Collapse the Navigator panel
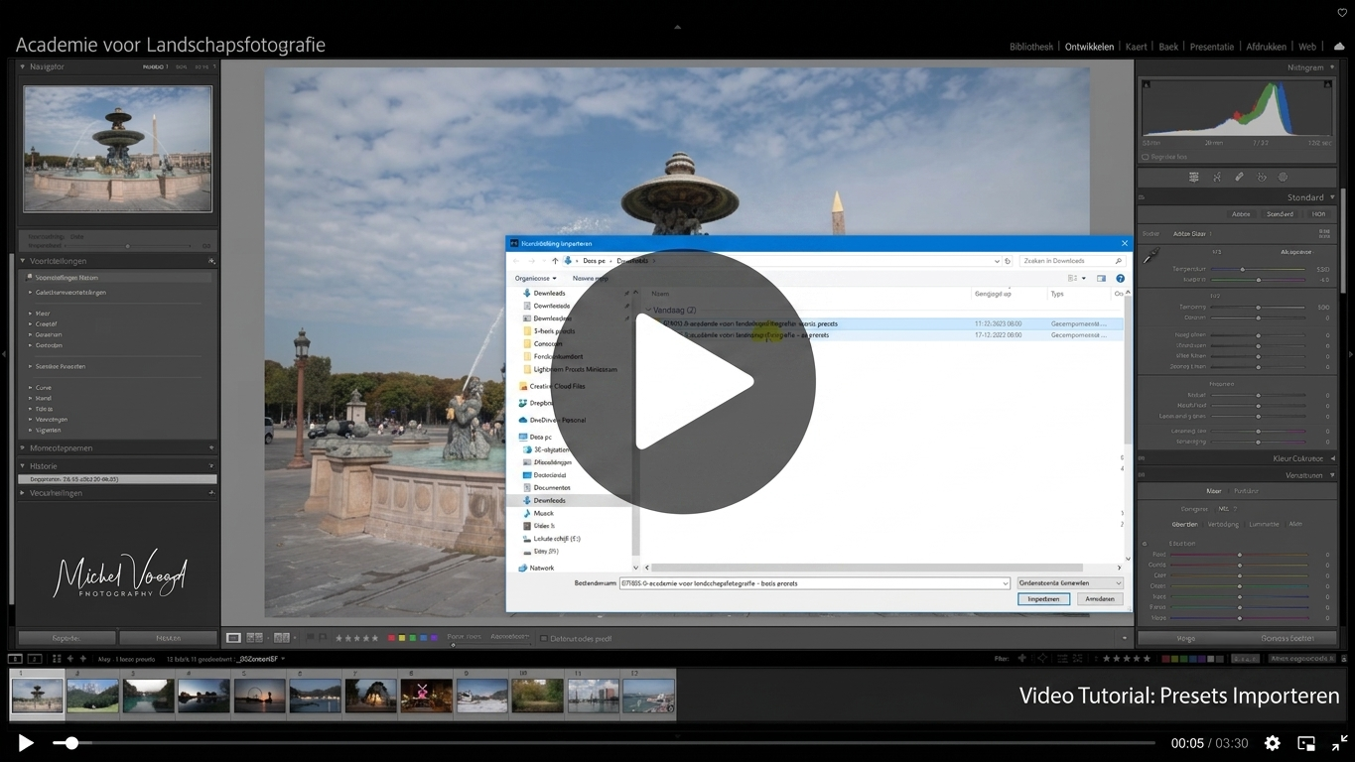The height and width of the screenshot is (762, 1355). coord(23,66)
